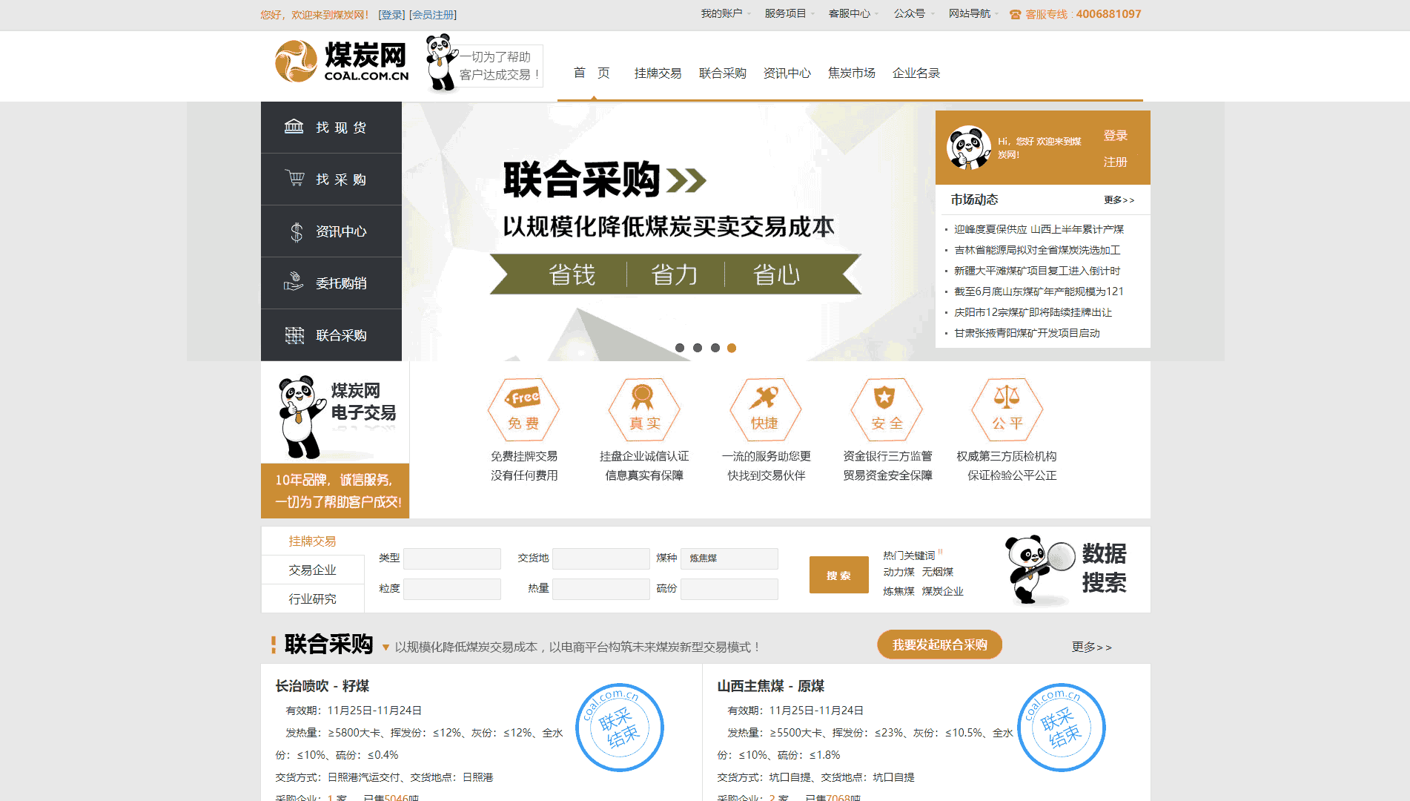Click the 真实 ribbon hexagon icon
The width and height of the screenshot is (1410, 801).
coord(644,409)
